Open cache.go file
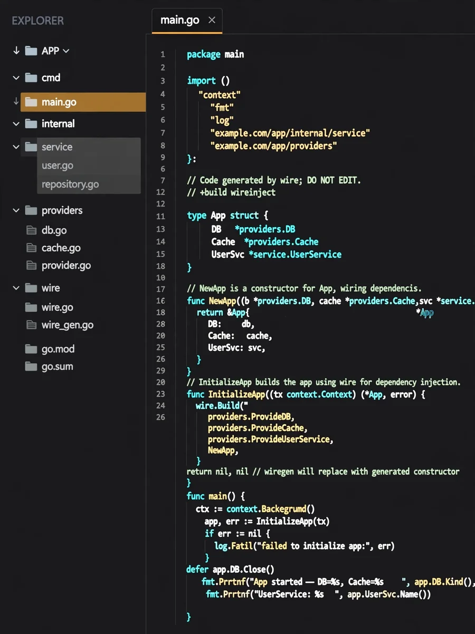This screenshot has height=634, width=475. coord(61,248)
